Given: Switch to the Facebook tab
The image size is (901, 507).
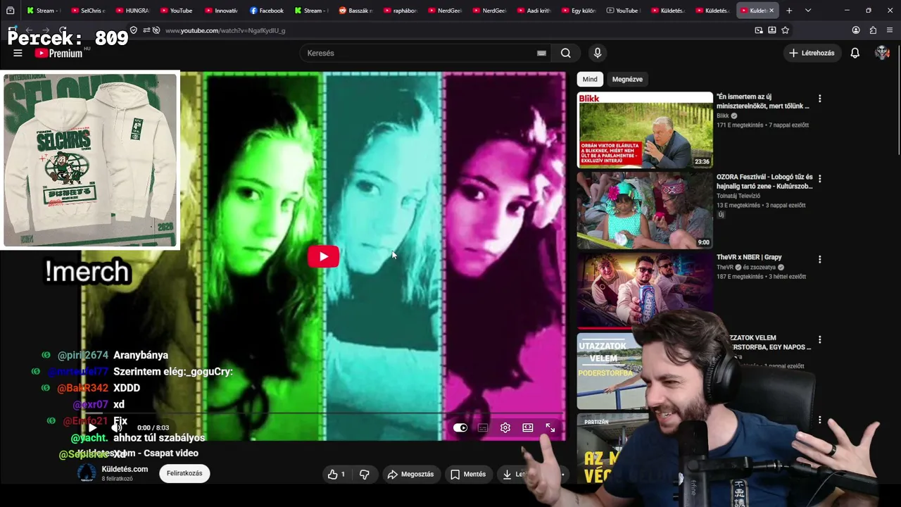Looking at the screenshot, I should tap(267, 11).
